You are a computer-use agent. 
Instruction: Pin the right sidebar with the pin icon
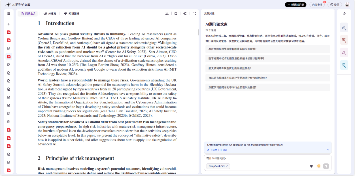coord(344,14)
